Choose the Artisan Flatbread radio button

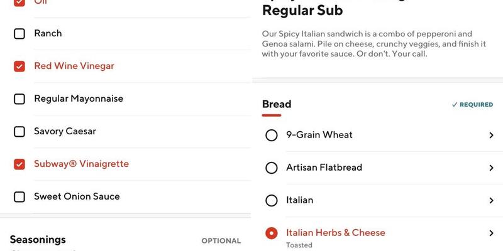pyautogui.click(x=272, y=168)
